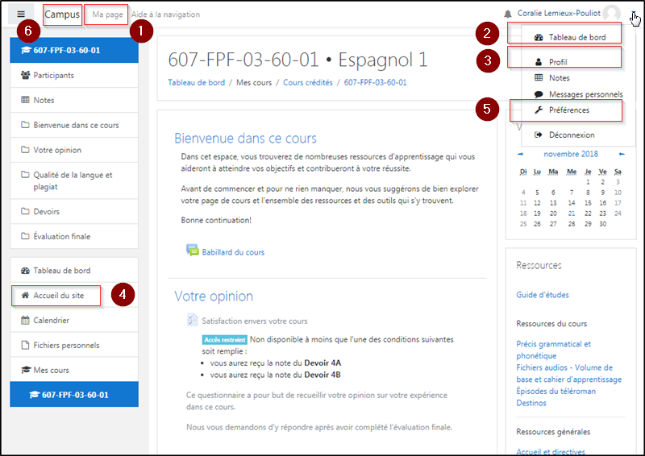
Task: Click the Satisfaction envers votre cours questionnaire icon
Action: [x=193, y=320]
